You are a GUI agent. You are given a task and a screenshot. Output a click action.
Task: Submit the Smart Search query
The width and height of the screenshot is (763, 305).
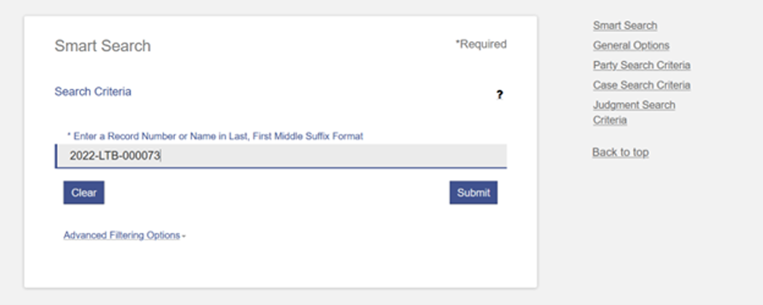(473, 193)
